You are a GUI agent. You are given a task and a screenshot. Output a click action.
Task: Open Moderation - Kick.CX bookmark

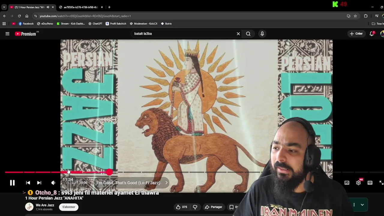point(143,24)
